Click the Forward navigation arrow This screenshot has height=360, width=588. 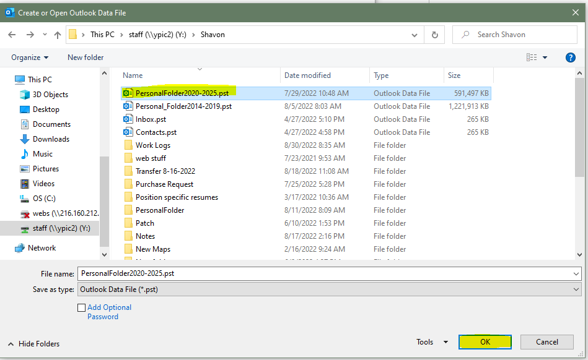(30, 35)
